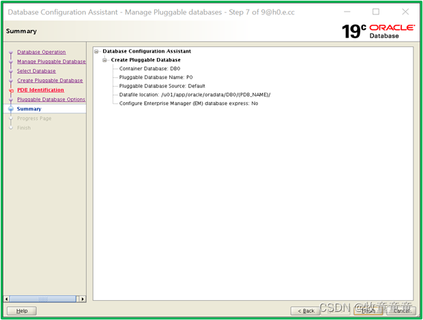Viewport: 423px width, 320px height.
Task: Click the sidebar scrollbar right arrow
Action: click(83, 299)
